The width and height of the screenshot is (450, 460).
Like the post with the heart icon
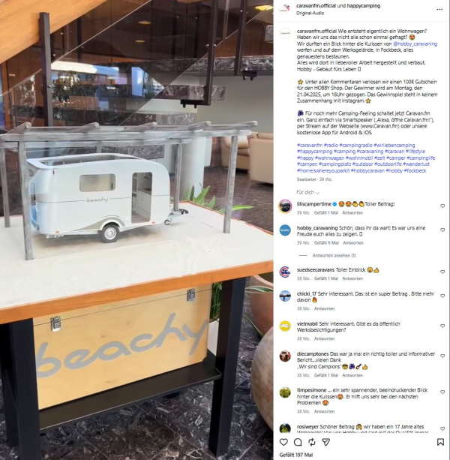283,442
